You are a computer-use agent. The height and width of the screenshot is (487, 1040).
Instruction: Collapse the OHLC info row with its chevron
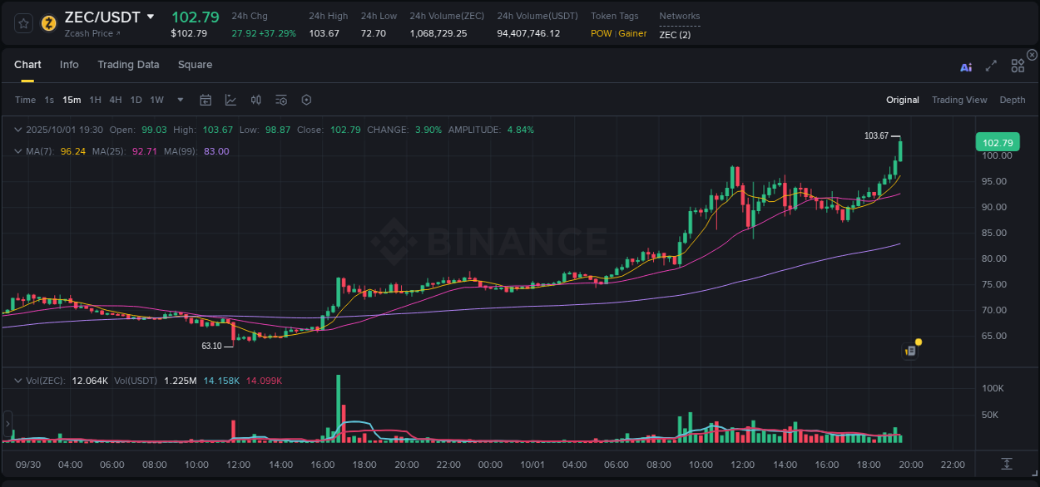pos(18,130)
